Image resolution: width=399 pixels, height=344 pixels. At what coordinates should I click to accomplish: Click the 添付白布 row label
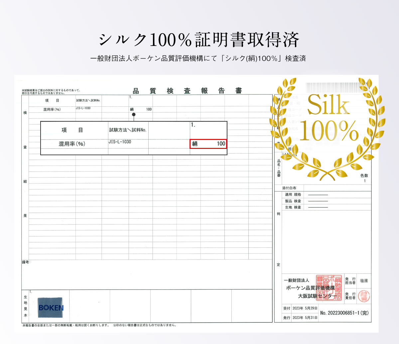(289, 188)
